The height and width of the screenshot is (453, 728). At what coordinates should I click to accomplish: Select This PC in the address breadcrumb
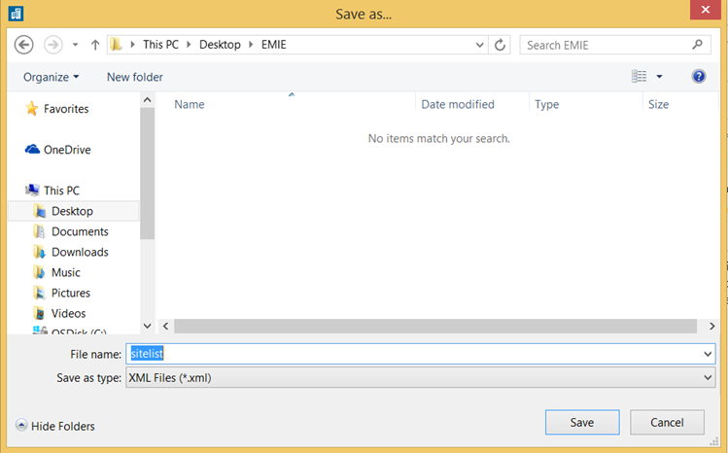tap(160, 45)
